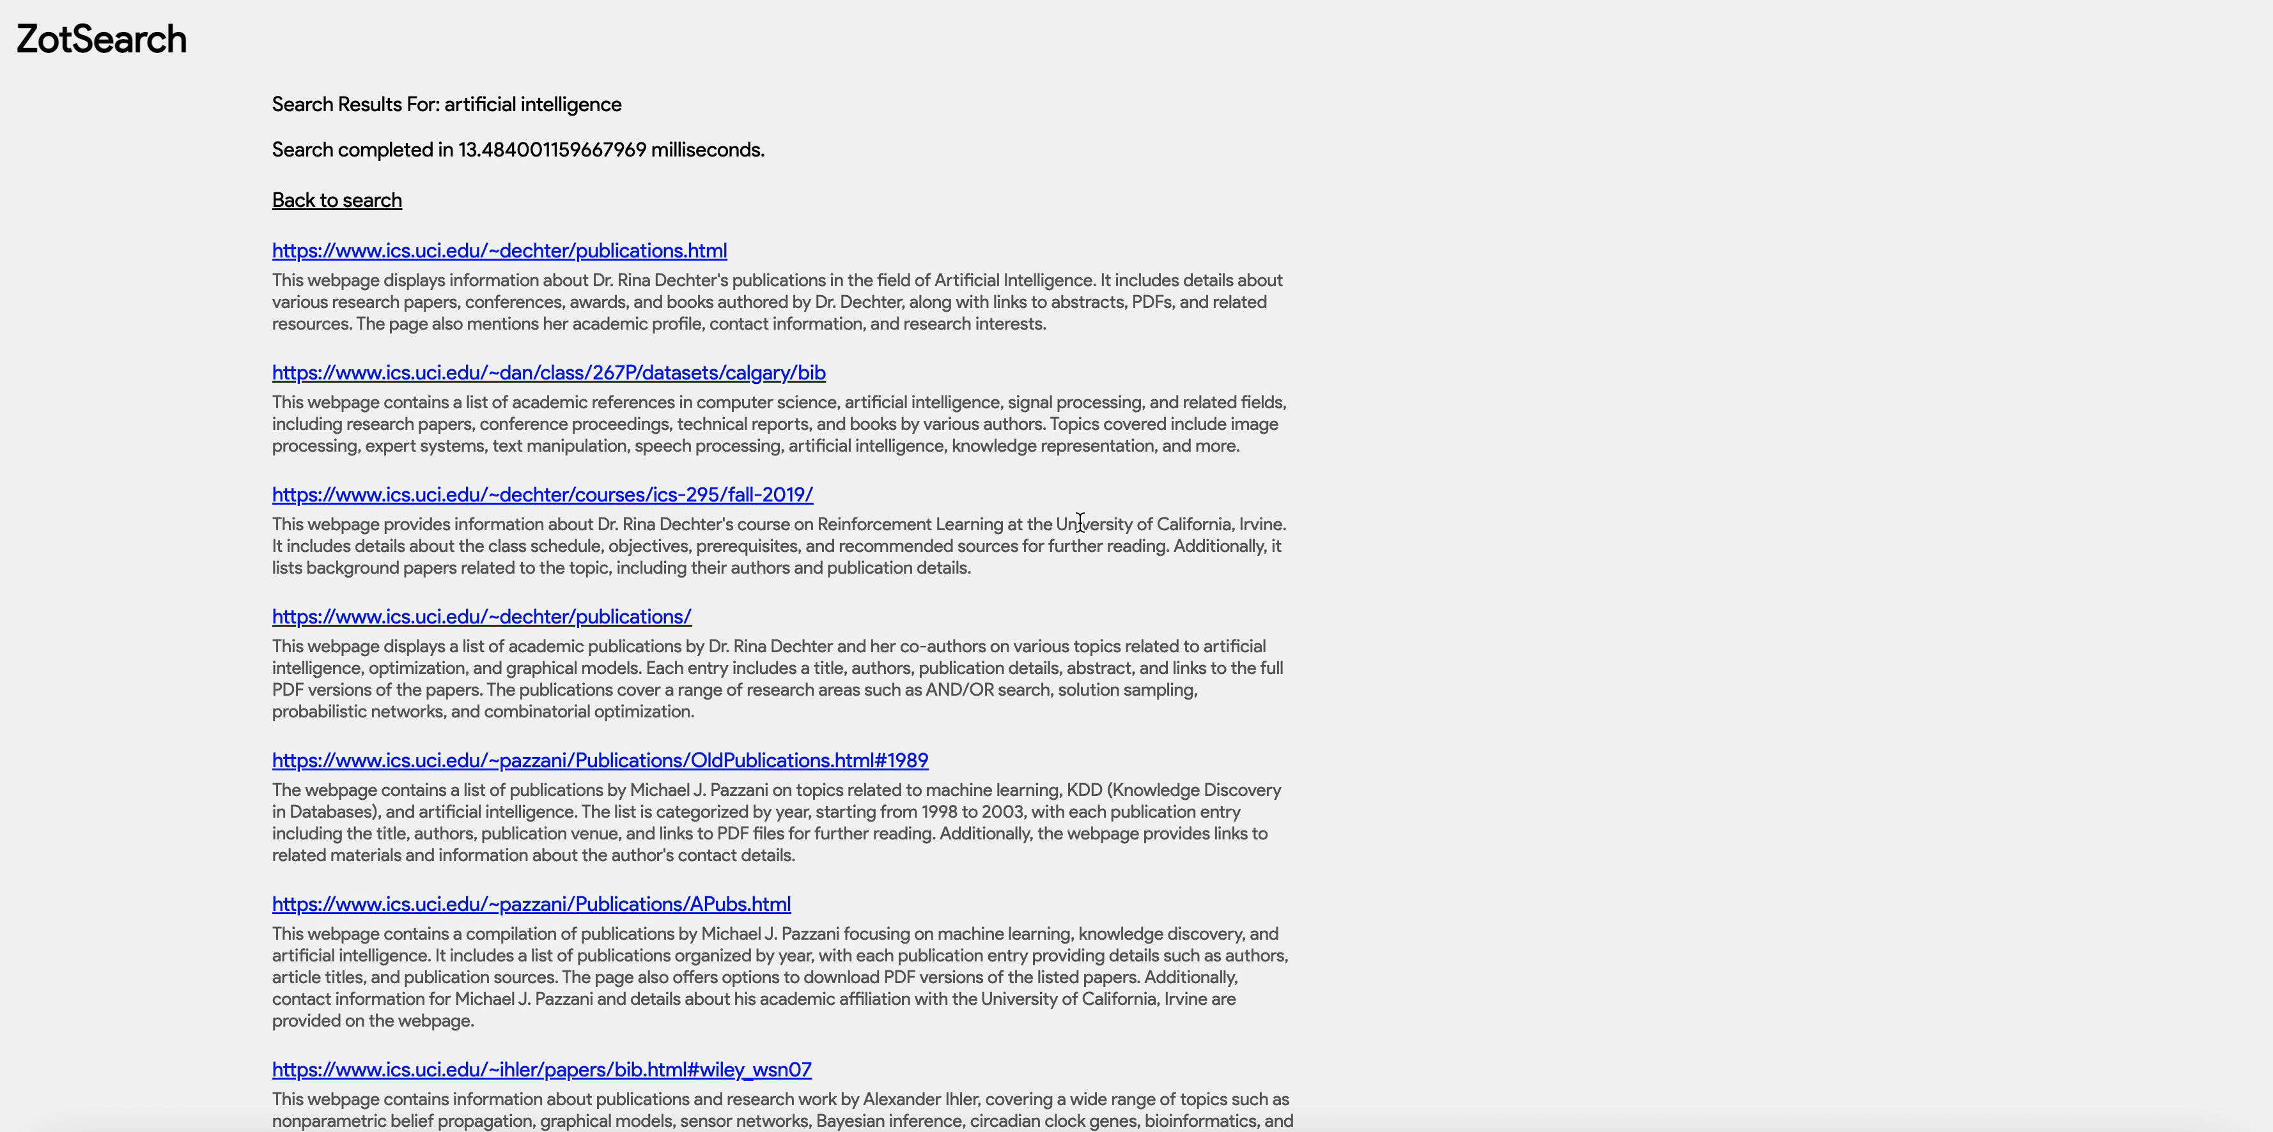2273x1132 pixels.
Task: Visit the ics-295 fall-2019 course link
Action: pos(543,494)
